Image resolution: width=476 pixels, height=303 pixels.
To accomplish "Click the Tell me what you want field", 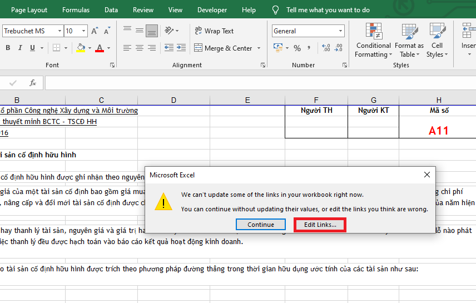I will tap(328, 10).
